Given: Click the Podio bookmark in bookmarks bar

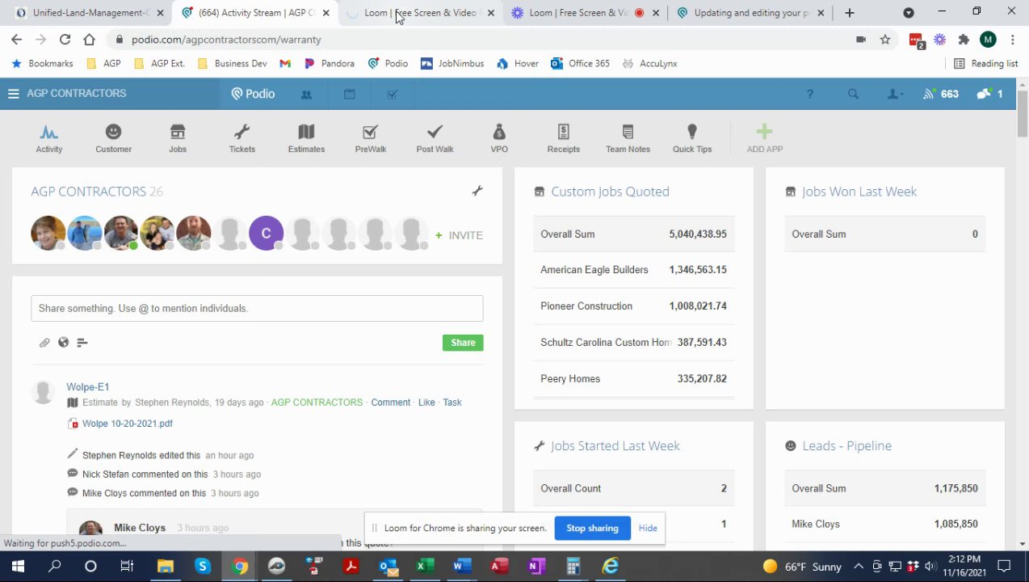Looking at the screenshot, I should coord(388,63).
